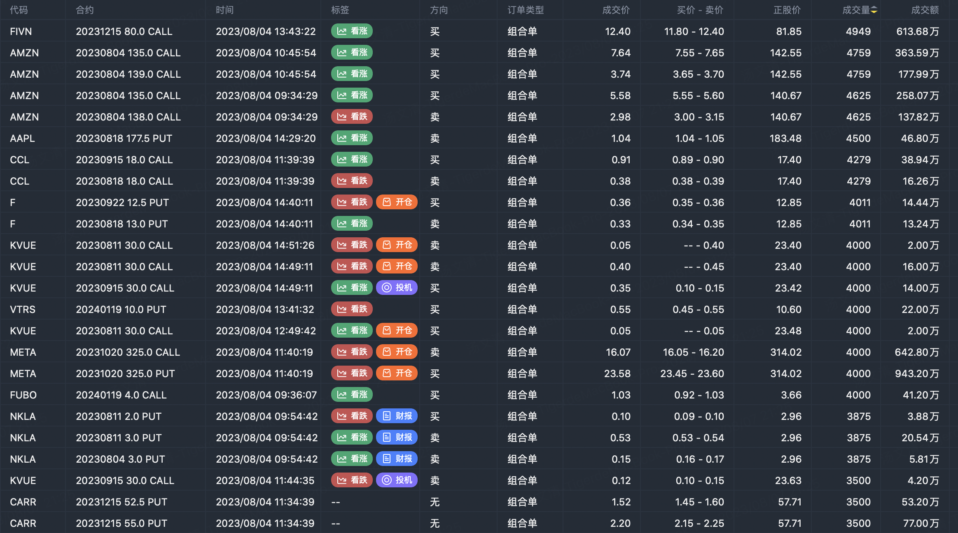Sort by the 成交价 column header
The width and height of the screenshot is (958, 533).
[x=616, y=10]
